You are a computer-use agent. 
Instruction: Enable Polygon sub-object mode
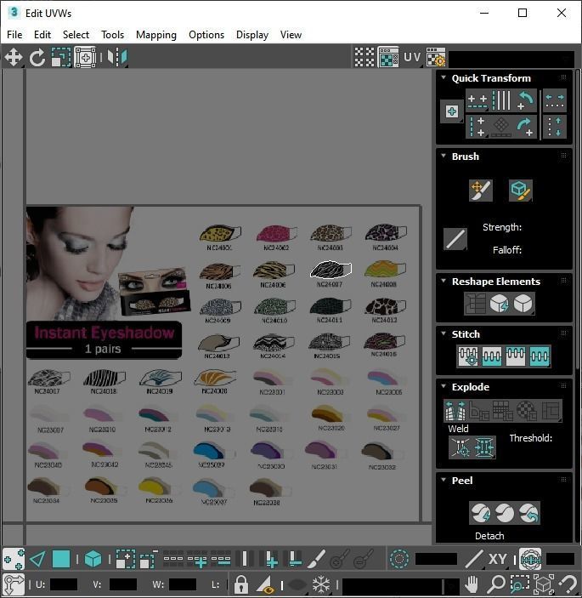(61, 559)
